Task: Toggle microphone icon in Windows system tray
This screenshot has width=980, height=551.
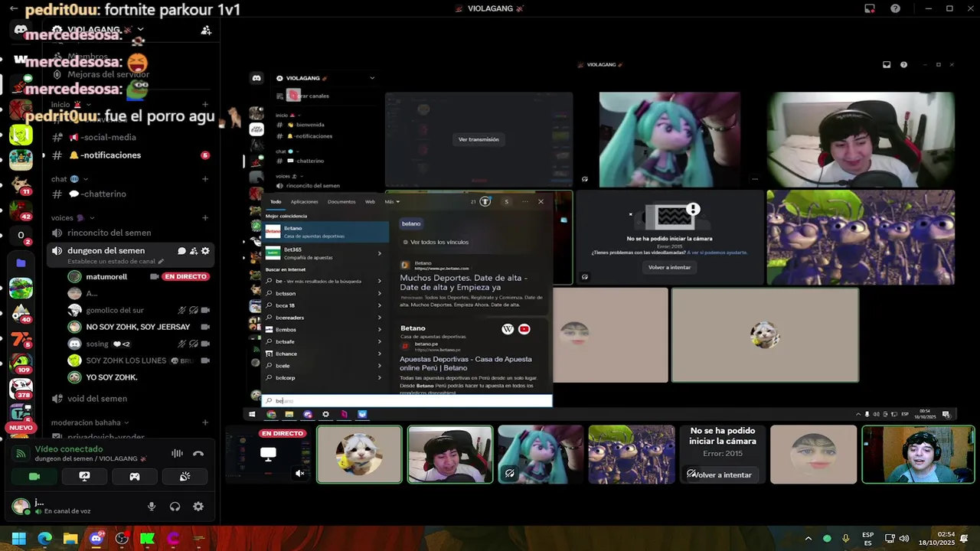Action: pos(846,538)
